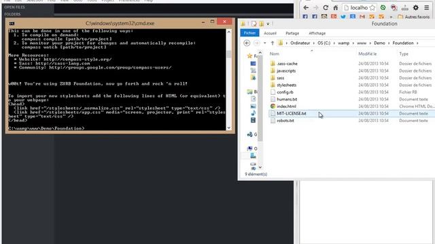Click Chrome's back arrow button
The width and height of the screenshot is (435, 244).
point(306,7)
